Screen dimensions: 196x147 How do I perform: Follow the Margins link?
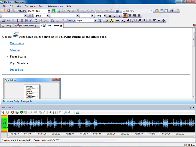(15, 50)
